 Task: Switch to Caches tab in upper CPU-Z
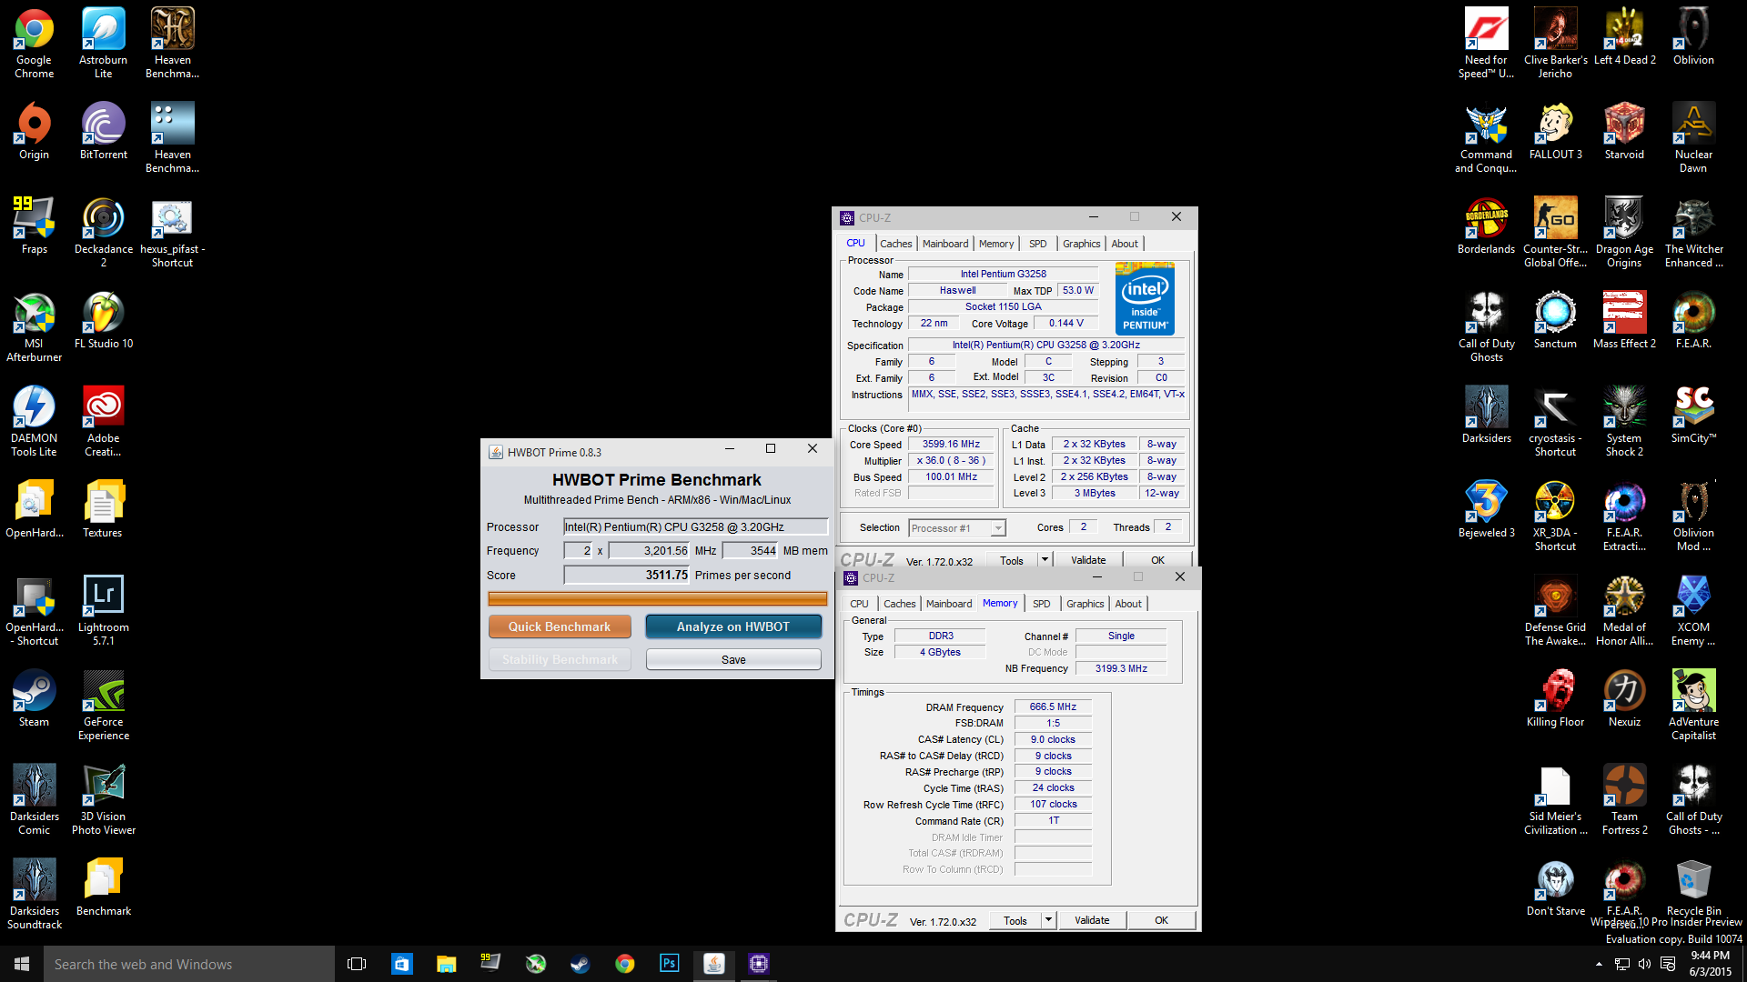tap(895, 244)
